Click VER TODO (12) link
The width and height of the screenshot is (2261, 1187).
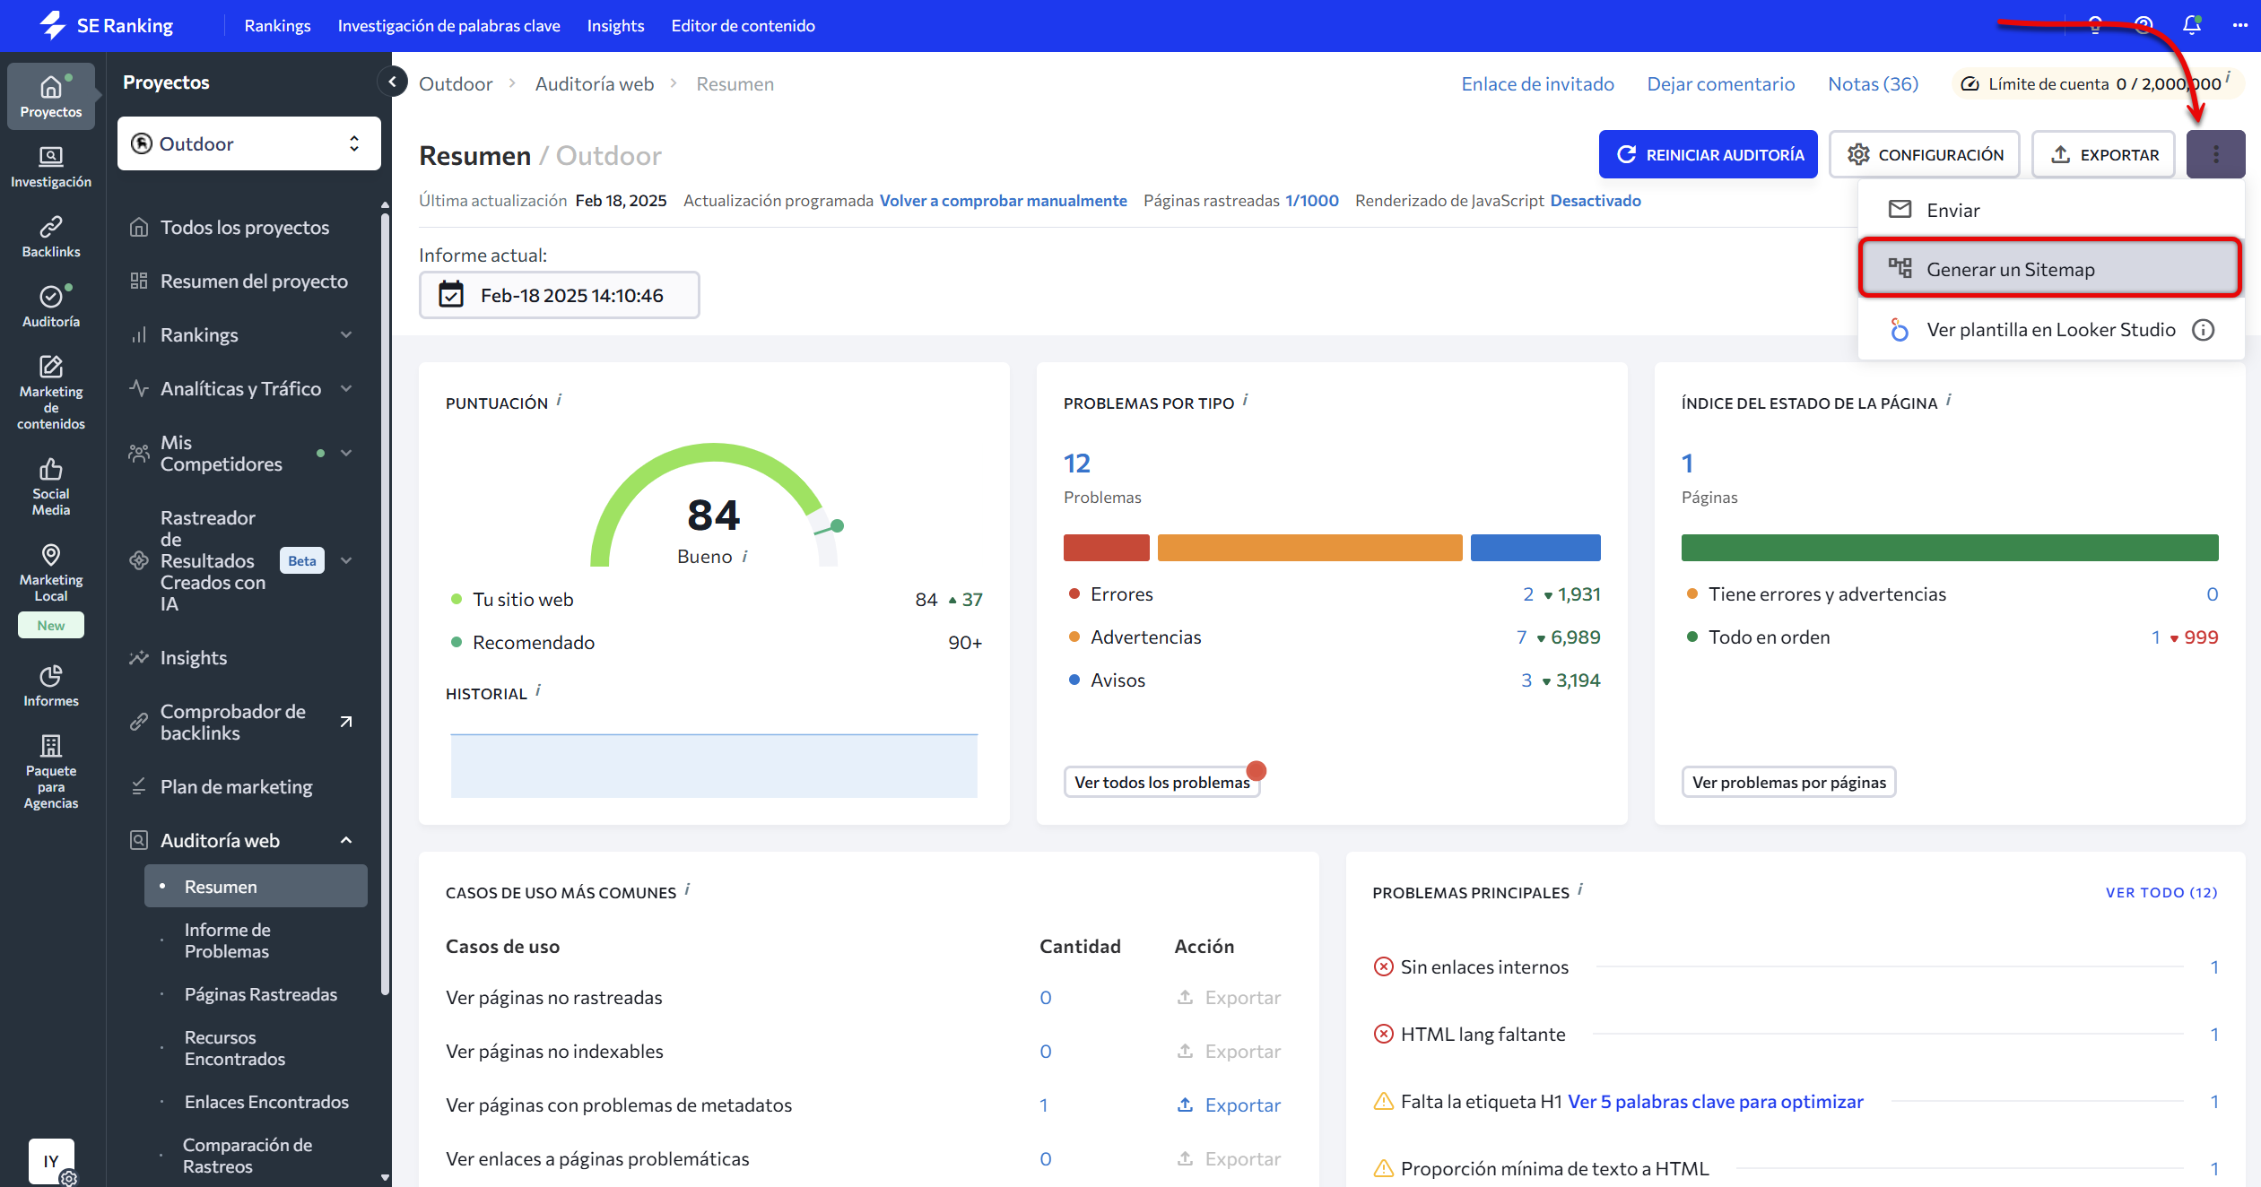coord(2161,892)
